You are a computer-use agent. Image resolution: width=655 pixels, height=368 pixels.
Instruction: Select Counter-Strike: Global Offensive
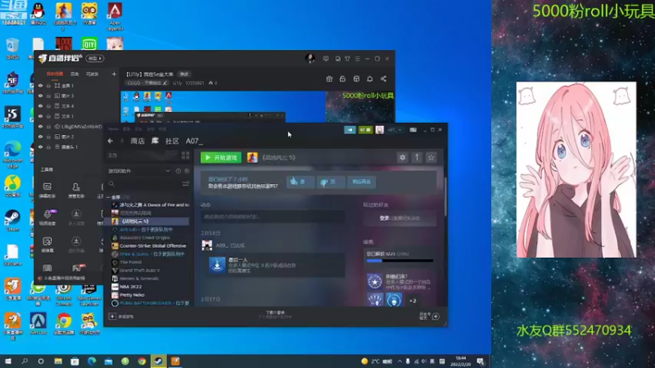151,246
